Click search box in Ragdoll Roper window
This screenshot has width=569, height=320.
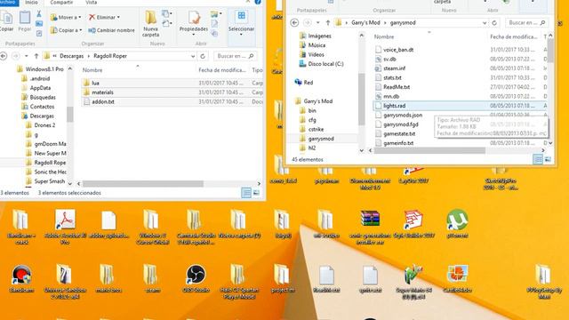pyautogui.click(x=235, y=56)
